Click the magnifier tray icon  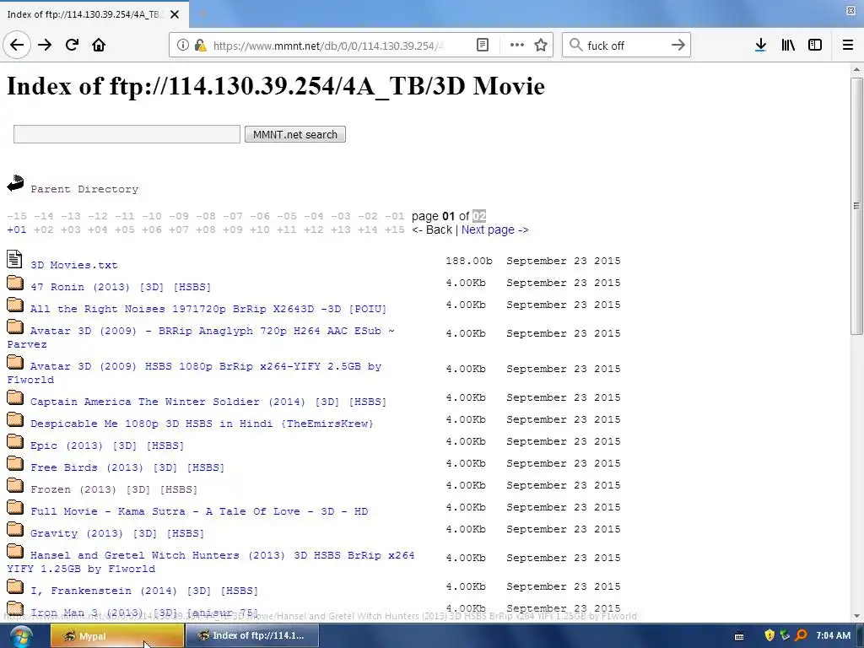coord(801,635)
